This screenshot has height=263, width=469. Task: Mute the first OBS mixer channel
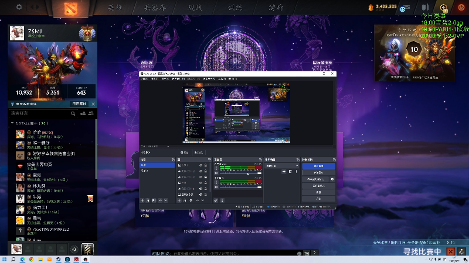coord(216,173)
